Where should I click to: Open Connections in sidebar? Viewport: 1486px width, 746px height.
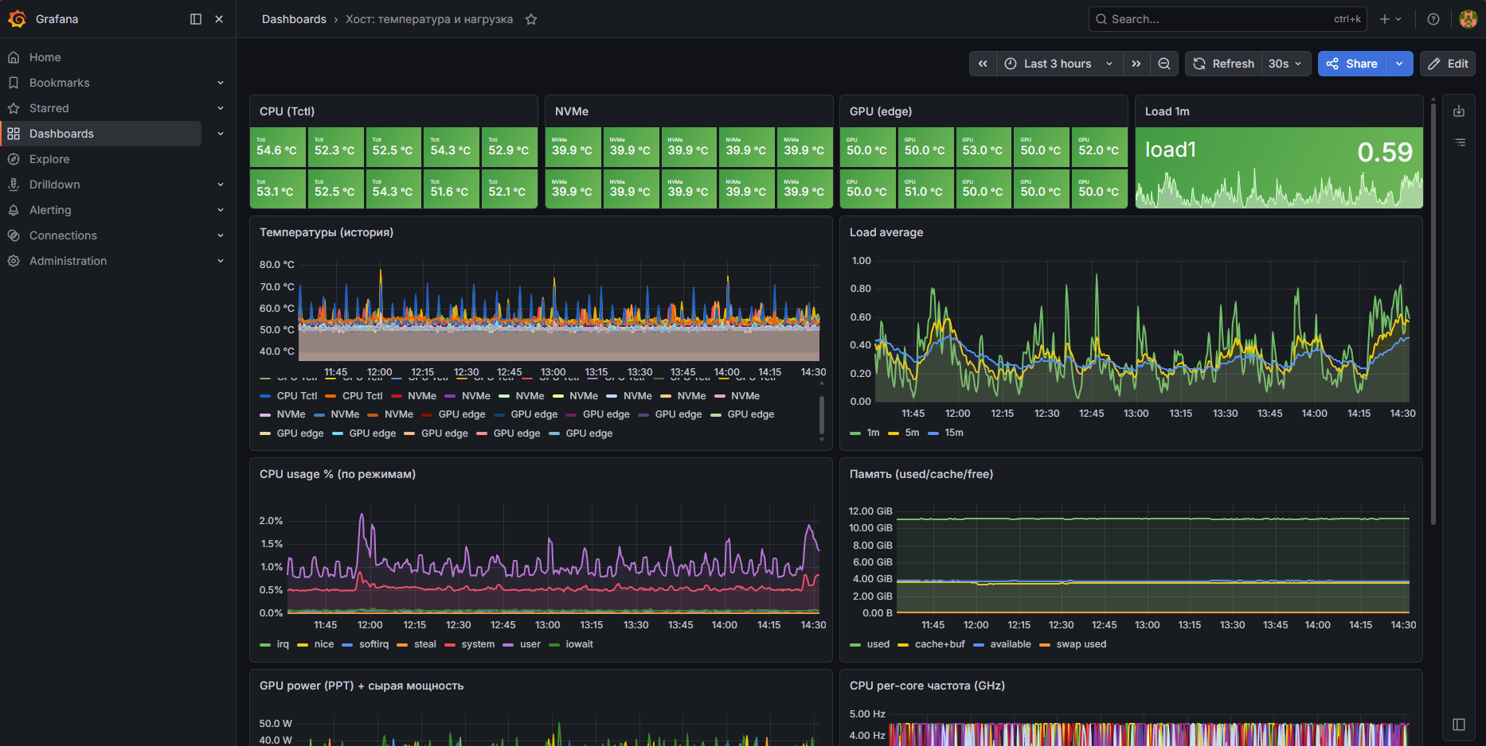[63, 235]
